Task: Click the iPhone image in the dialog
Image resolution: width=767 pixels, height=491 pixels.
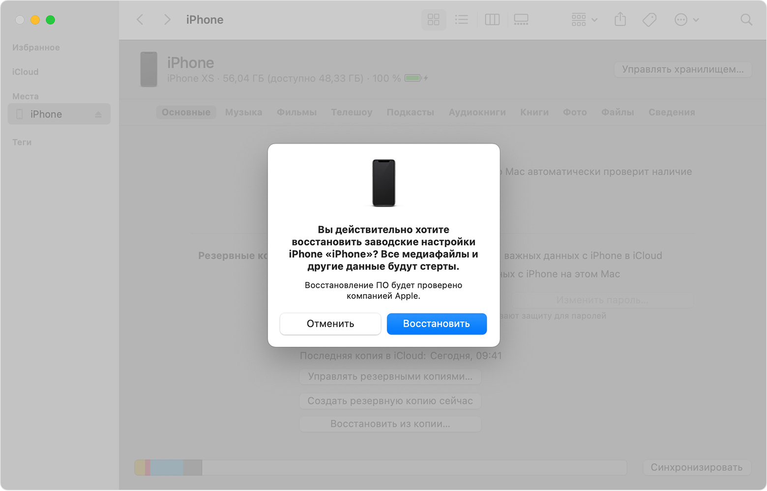Action: click(x=384, y=183)
